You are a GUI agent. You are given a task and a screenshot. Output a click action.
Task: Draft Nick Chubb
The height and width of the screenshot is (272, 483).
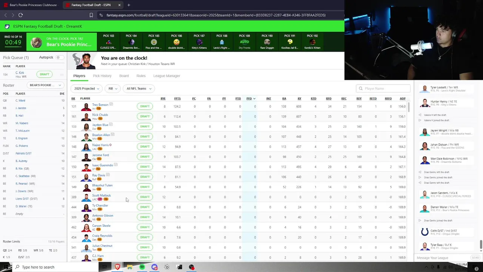[145, 116]
